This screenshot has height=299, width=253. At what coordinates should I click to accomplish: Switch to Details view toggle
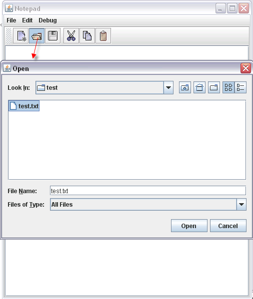pos(240,87)
